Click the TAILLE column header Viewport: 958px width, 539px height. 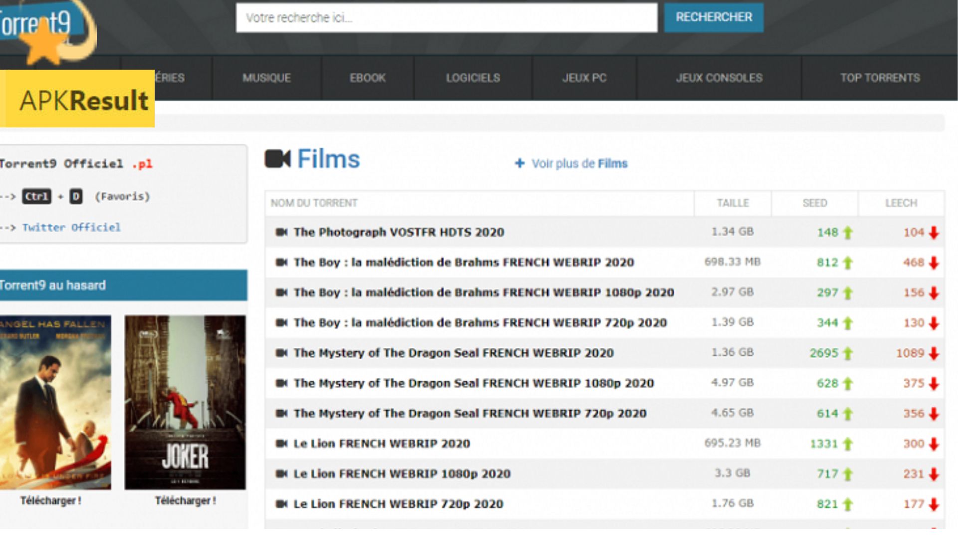[x=732, y=203]
